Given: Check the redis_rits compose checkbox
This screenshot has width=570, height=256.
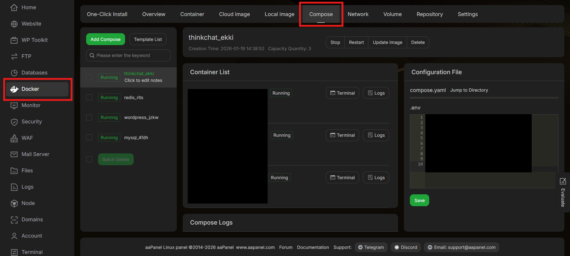Looking at the screenshot, I should pyautogui.click(x=89, y=97).
